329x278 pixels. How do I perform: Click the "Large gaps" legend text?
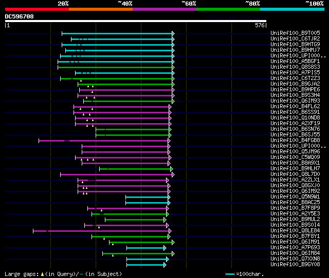tap(22, 274)
